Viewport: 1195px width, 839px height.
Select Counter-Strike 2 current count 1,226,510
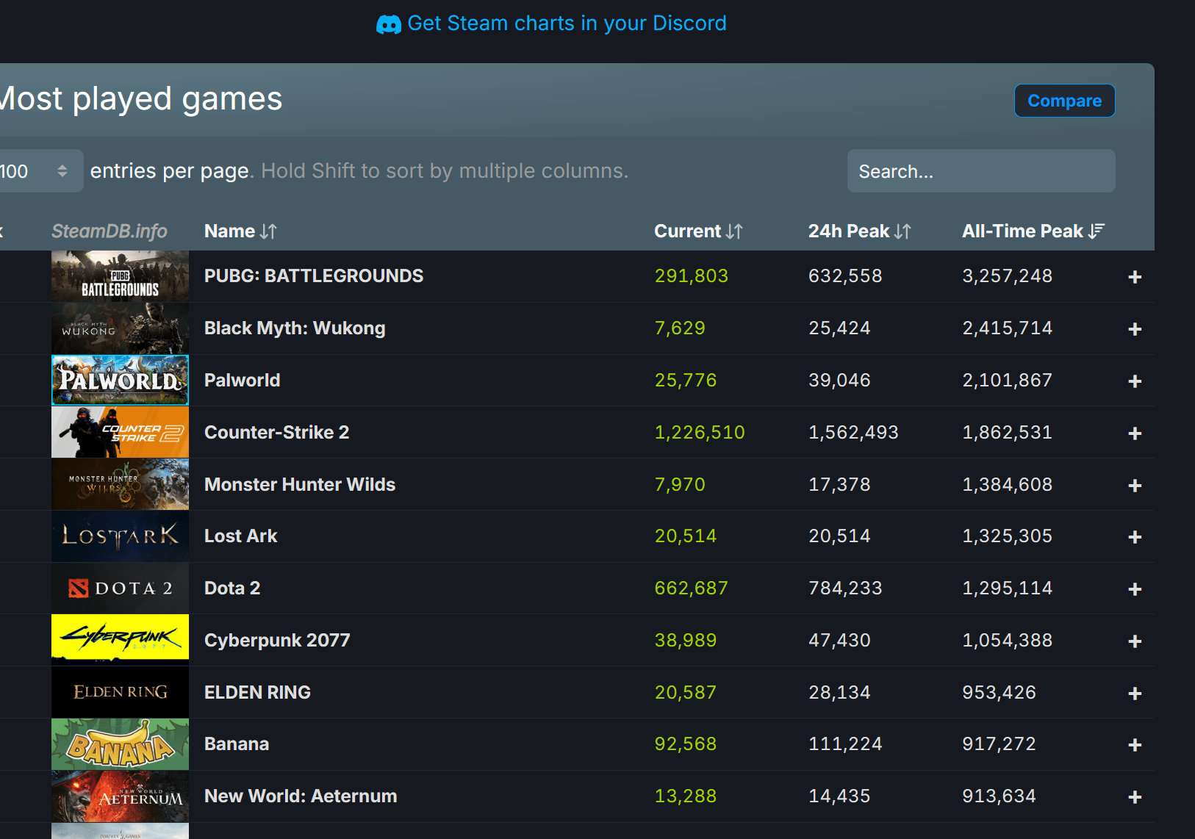coord(700,433)
